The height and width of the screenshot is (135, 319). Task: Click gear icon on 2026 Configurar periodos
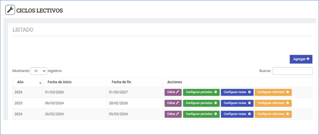coord(215,92)
